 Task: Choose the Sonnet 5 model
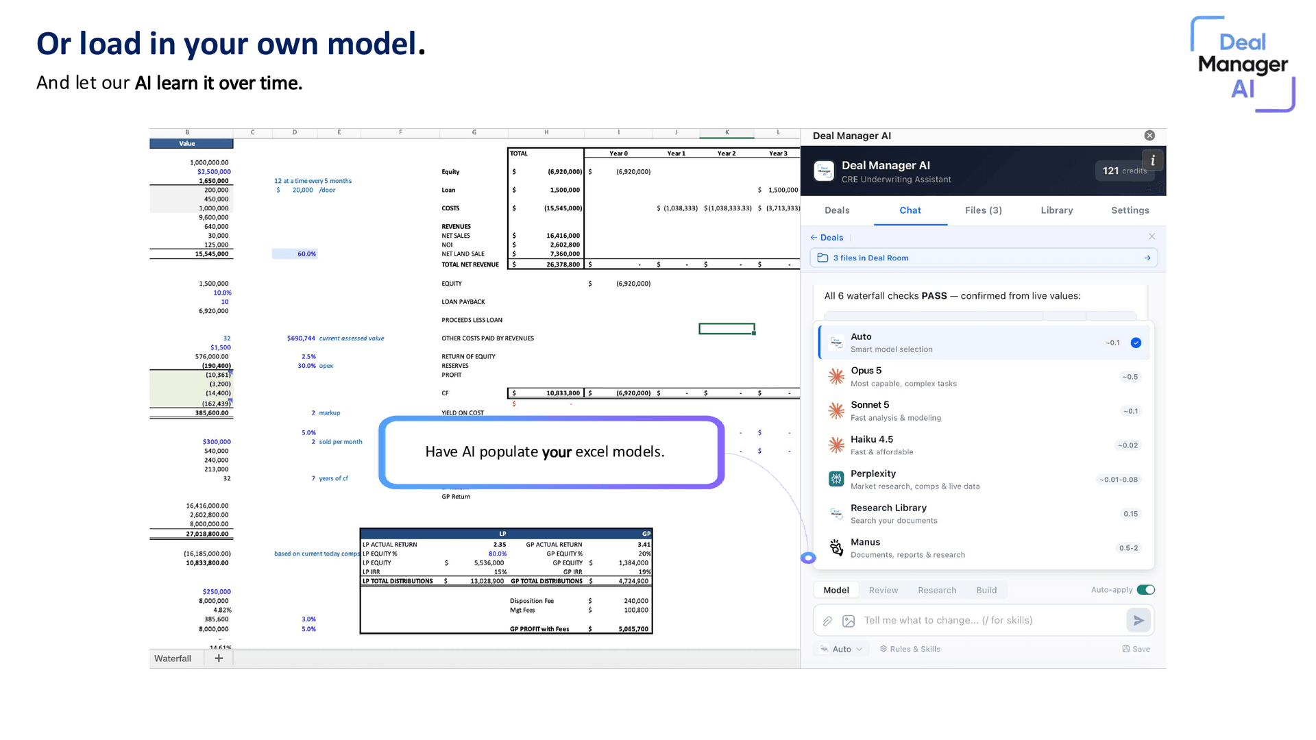(984, 411)
